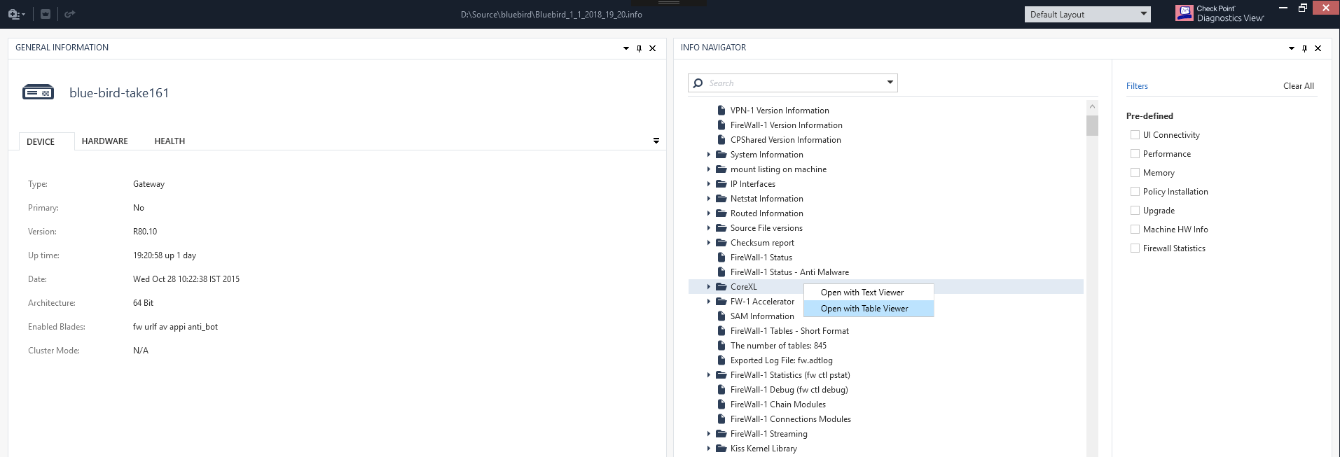The height and width of the screenshot is (457, 1340).
Task: Click the file icon beside SAM Information
Action: pyautogui.click(x=721, y=316)
